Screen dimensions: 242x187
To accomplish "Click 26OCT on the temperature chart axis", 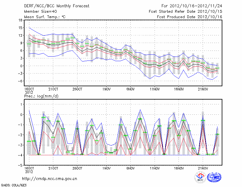I will (x=77, y=89).
